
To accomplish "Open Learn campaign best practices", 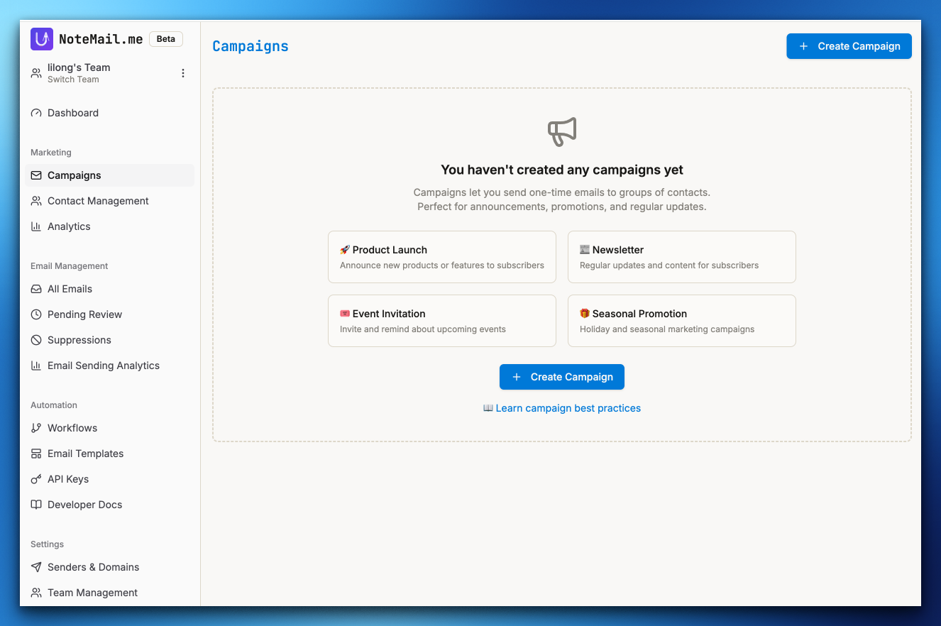I will pyautogui.click(x=561, y=408).
